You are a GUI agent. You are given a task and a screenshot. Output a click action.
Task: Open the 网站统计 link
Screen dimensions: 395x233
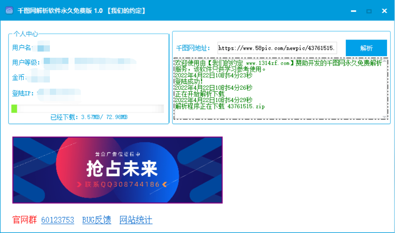[x=136, y=220]
